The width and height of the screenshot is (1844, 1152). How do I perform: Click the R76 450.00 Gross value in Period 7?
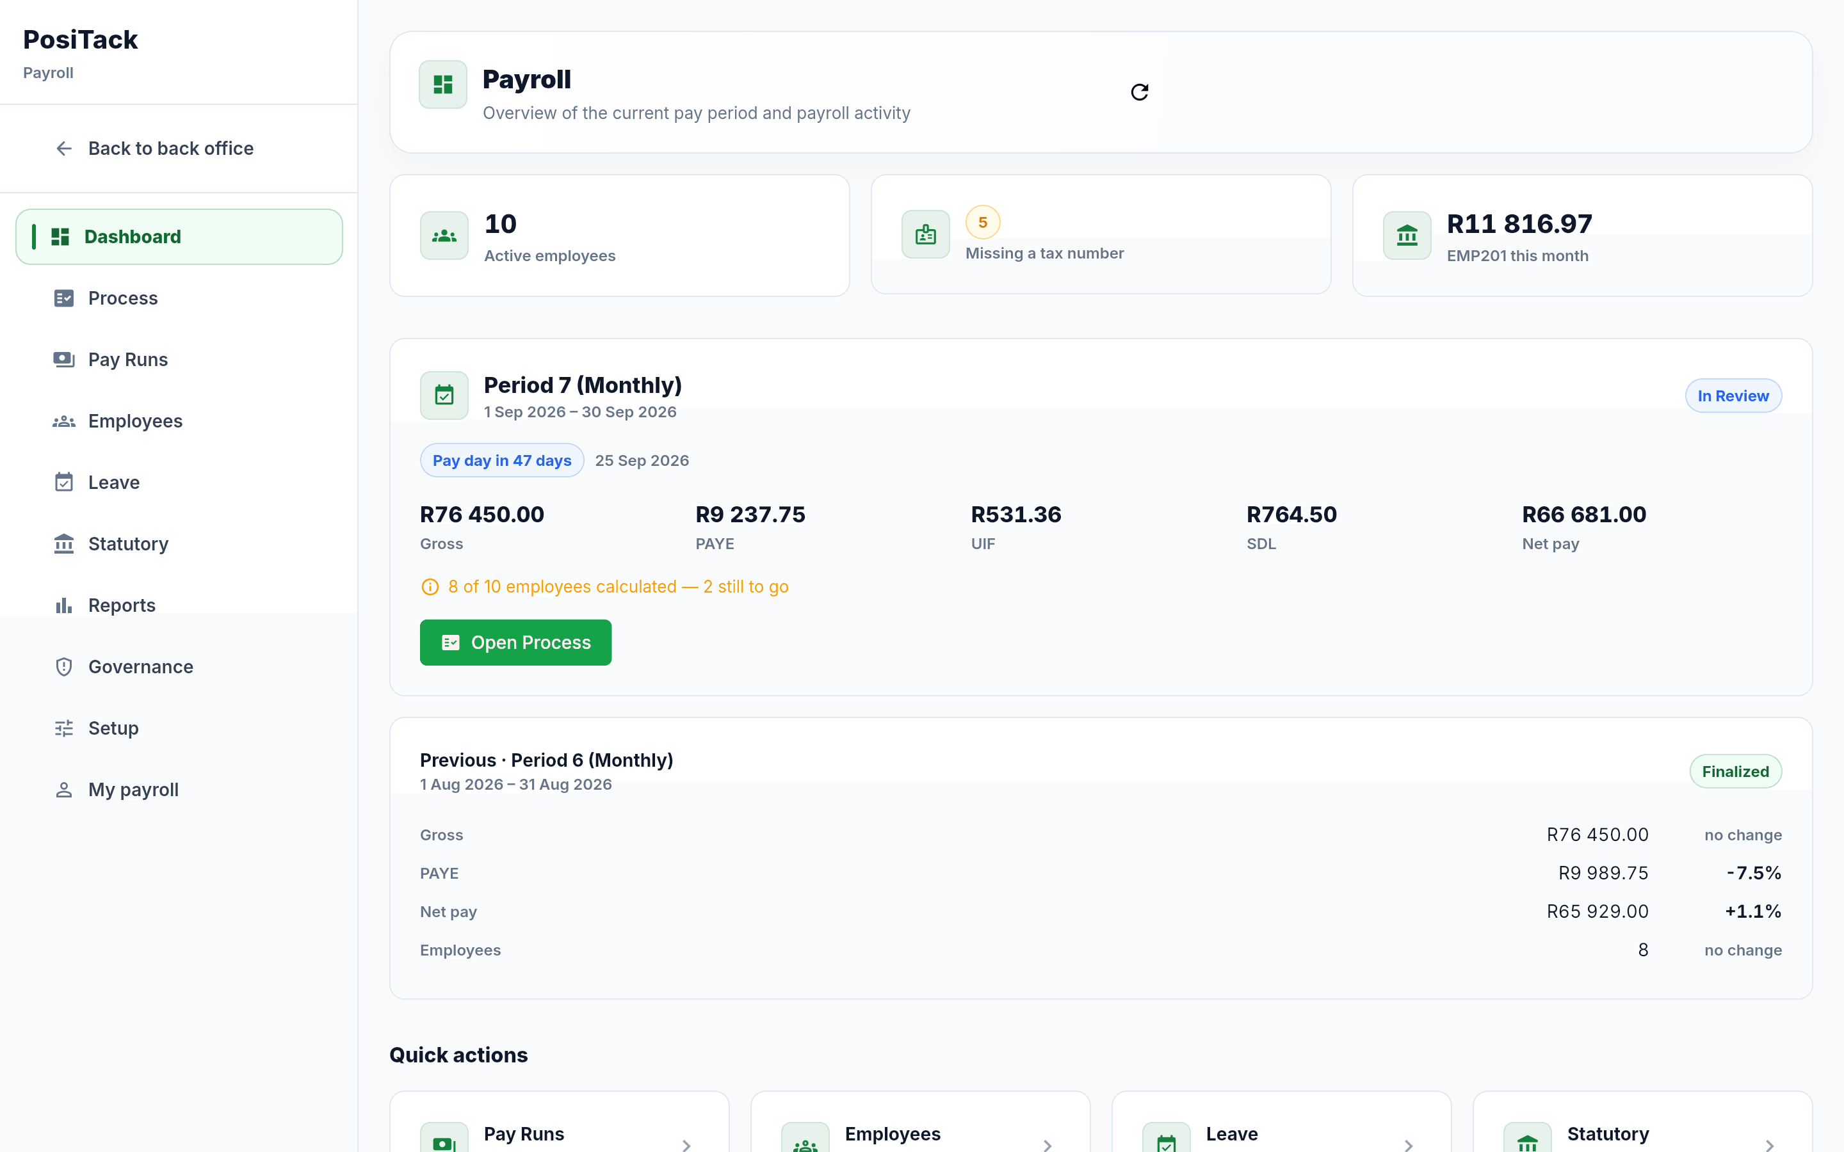pyautogui.click(x=481, y=515)
